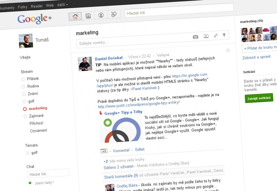The height and width of the screenshot is (191, 277).
Task: Click the post's 'Veřejné' visibility label
Action: click(x=163, y=55)
